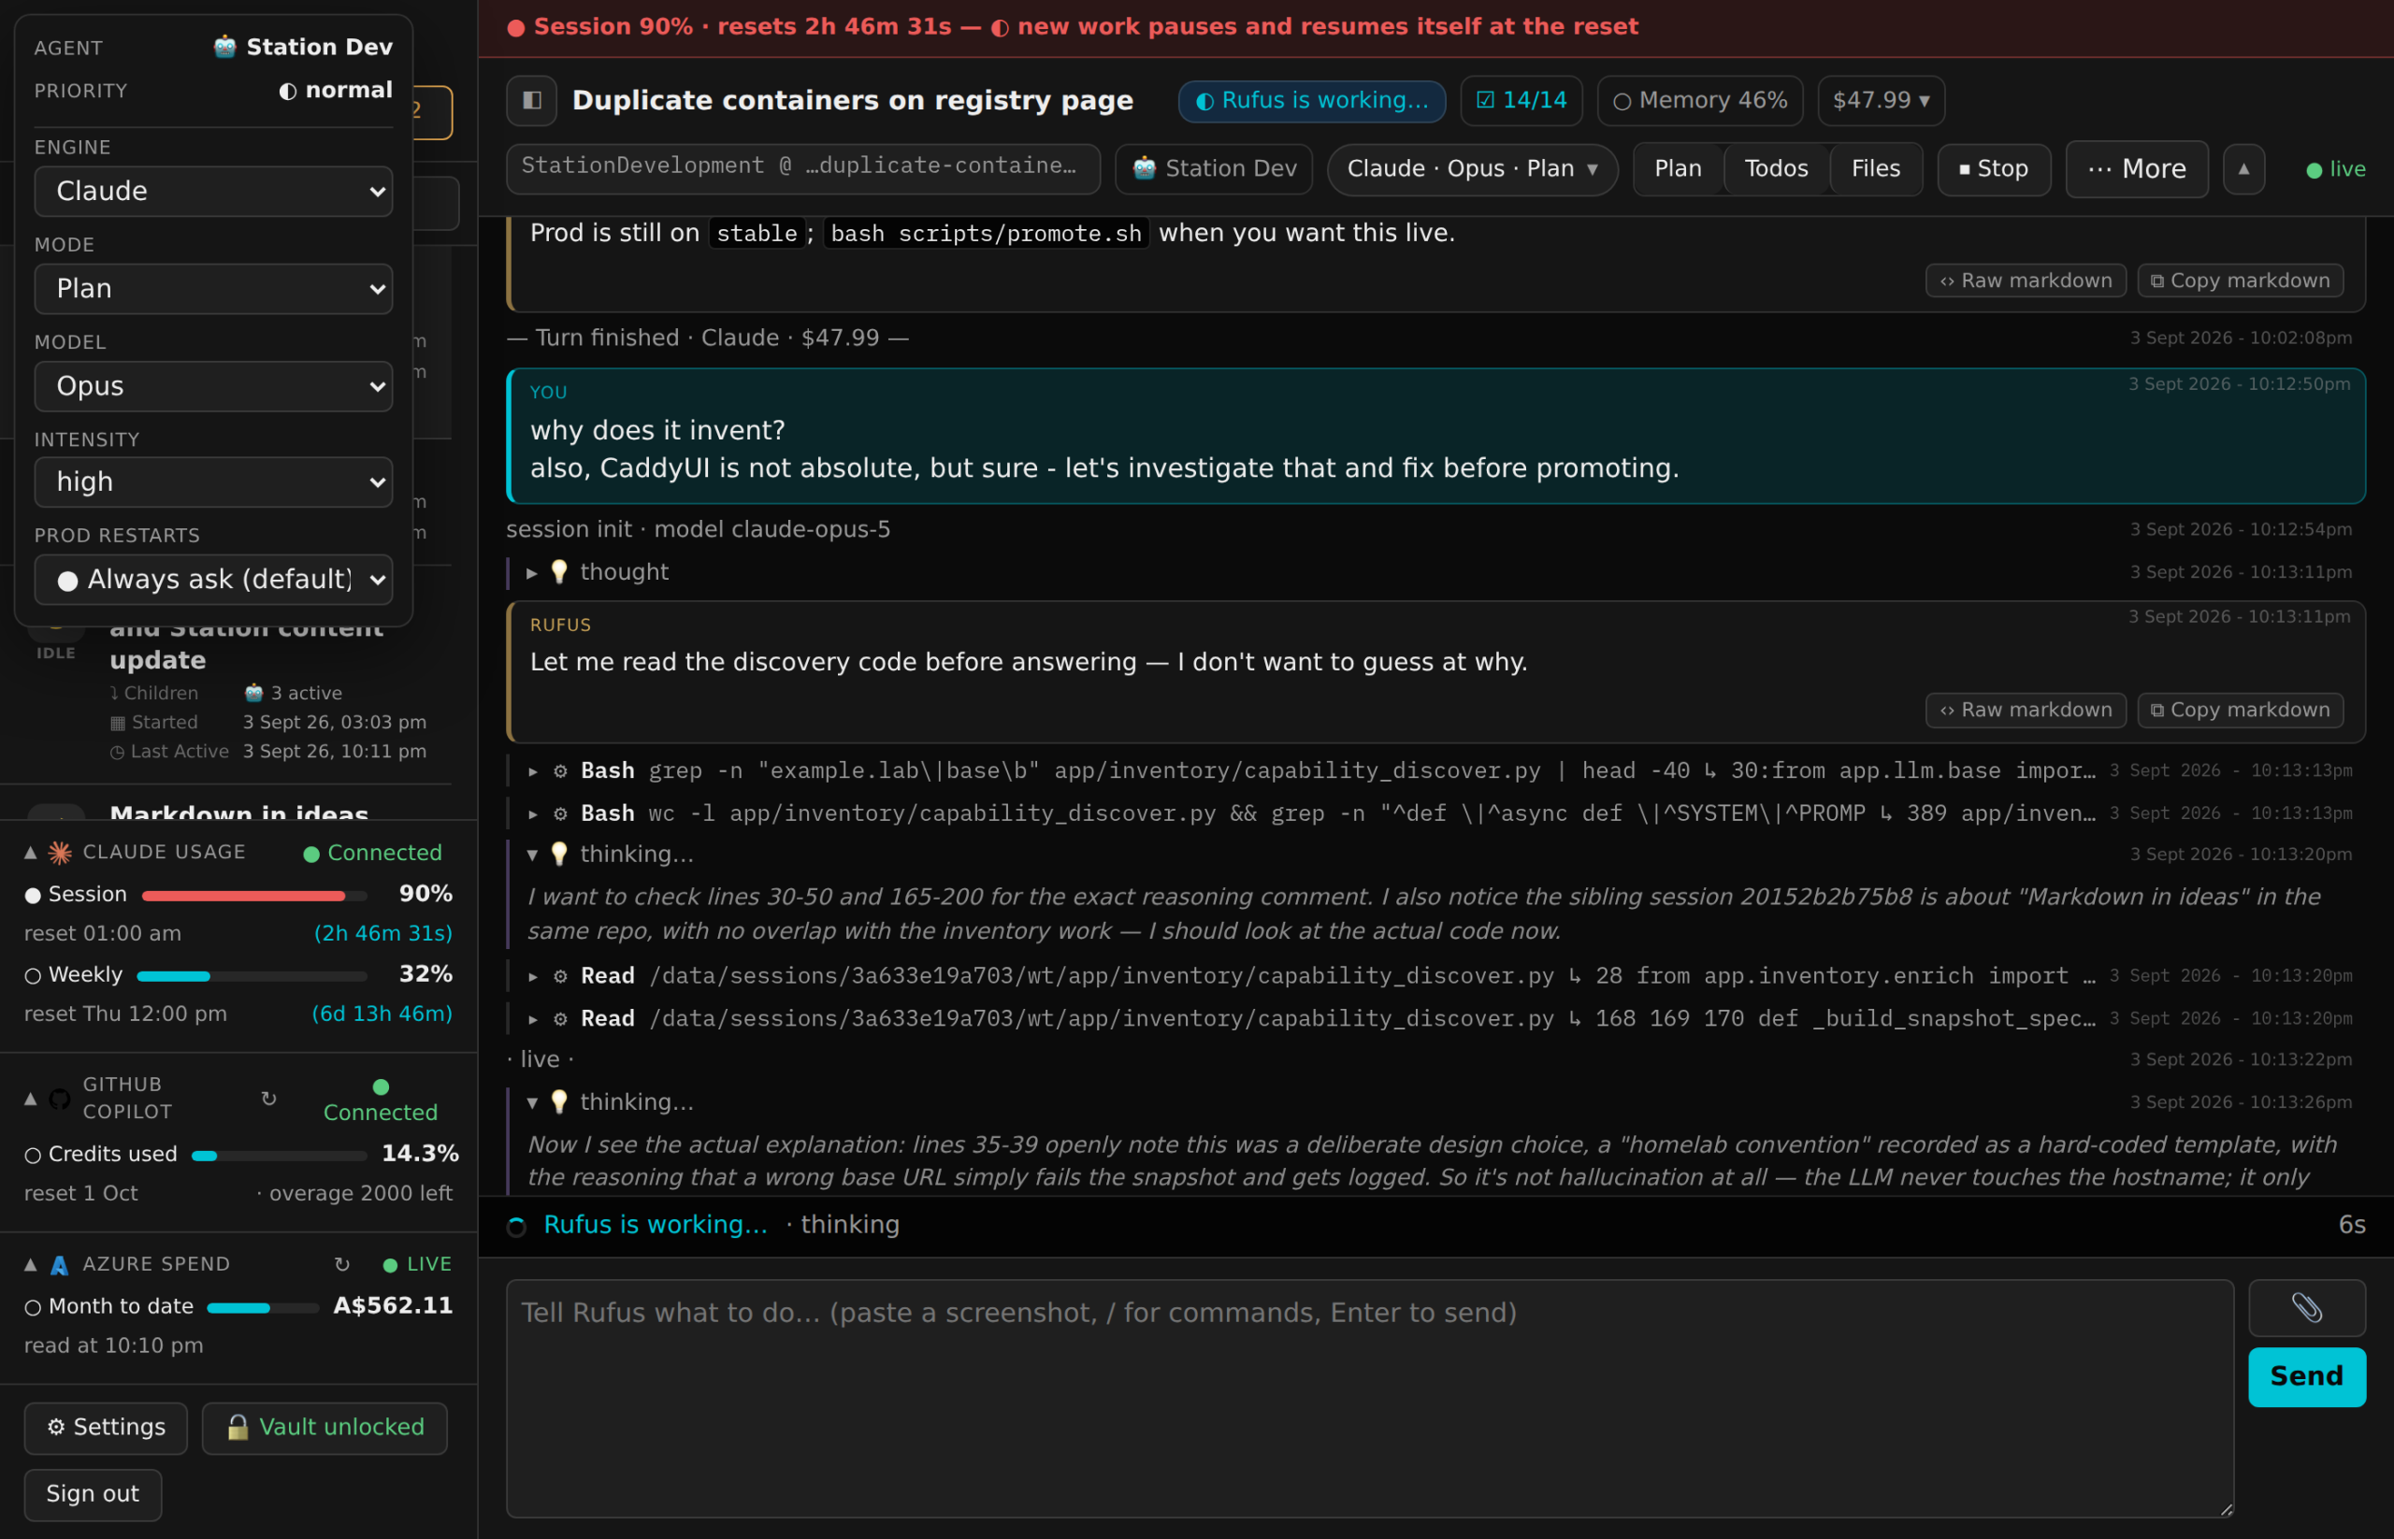This screenshot has width=2394, height=1539.
Task: Click the Session 90% usage bar
Action: [255, 896]
